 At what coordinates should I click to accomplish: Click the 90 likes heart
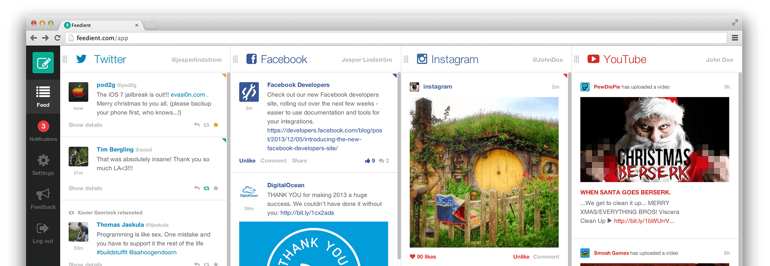click(423, 257)
